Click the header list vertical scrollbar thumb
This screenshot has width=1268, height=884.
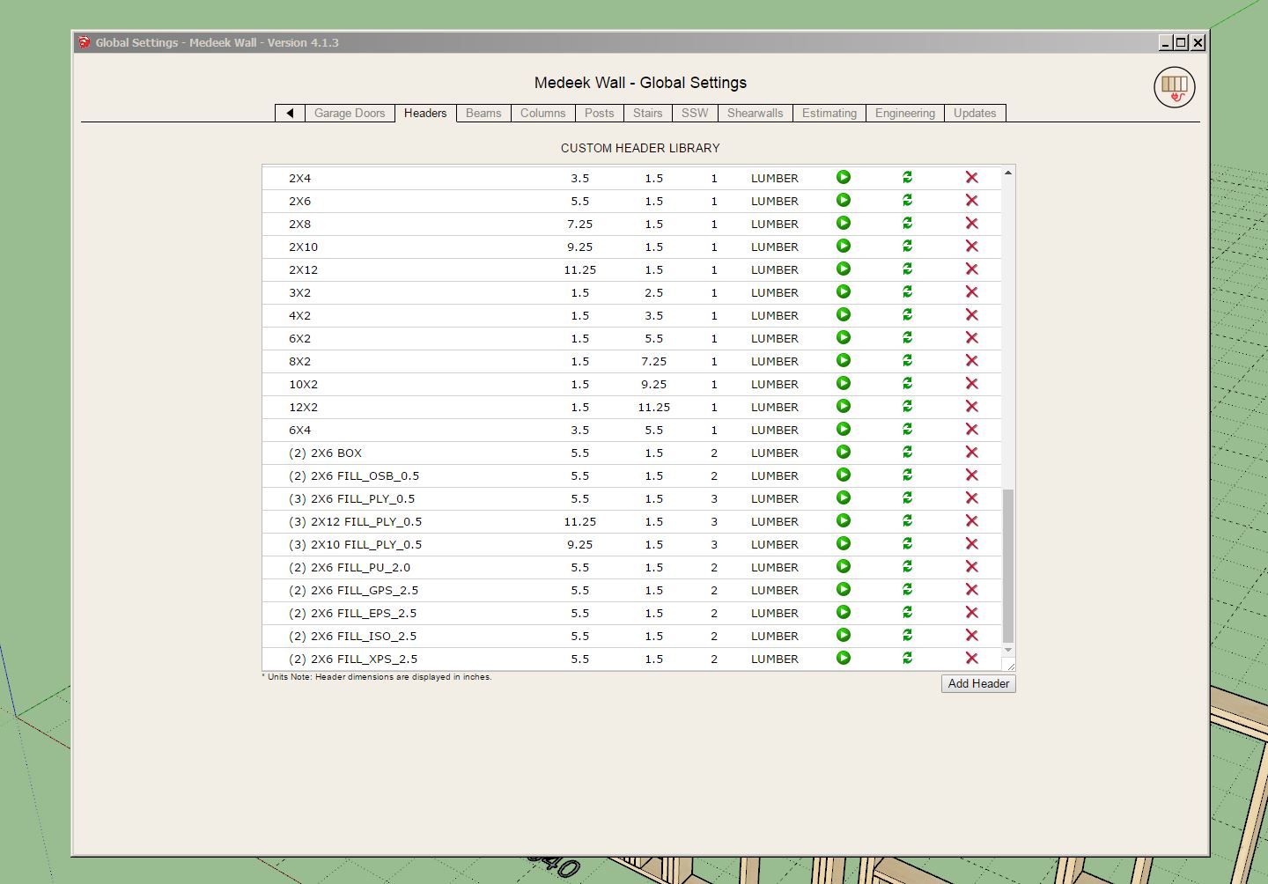pyautogui.click(x=1008, y=565)
